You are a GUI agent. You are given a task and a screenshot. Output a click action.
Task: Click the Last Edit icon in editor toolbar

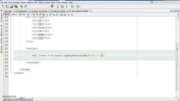(20, 15)
